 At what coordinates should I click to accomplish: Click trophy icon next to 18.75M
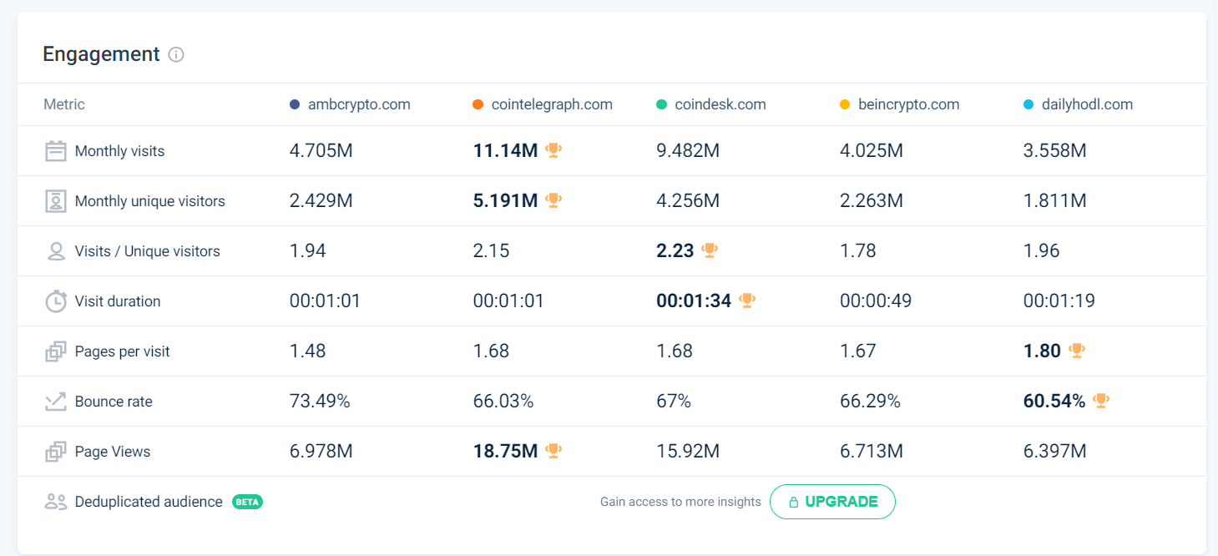pos(553,451)
